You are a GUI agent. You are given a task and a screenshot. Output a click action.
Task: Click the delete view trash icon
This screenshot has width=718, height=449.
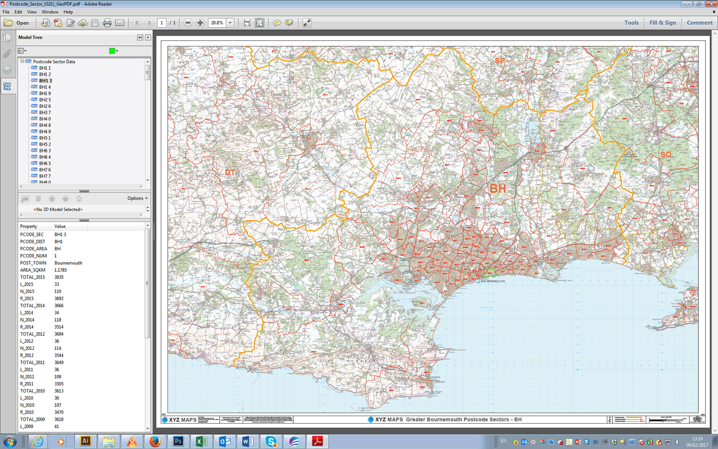coord(38,199)
